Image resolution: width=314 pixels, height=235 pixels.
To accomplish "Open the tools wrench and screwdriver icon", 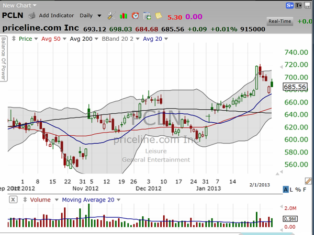I will pyautogui.click(x=111, y=16).
